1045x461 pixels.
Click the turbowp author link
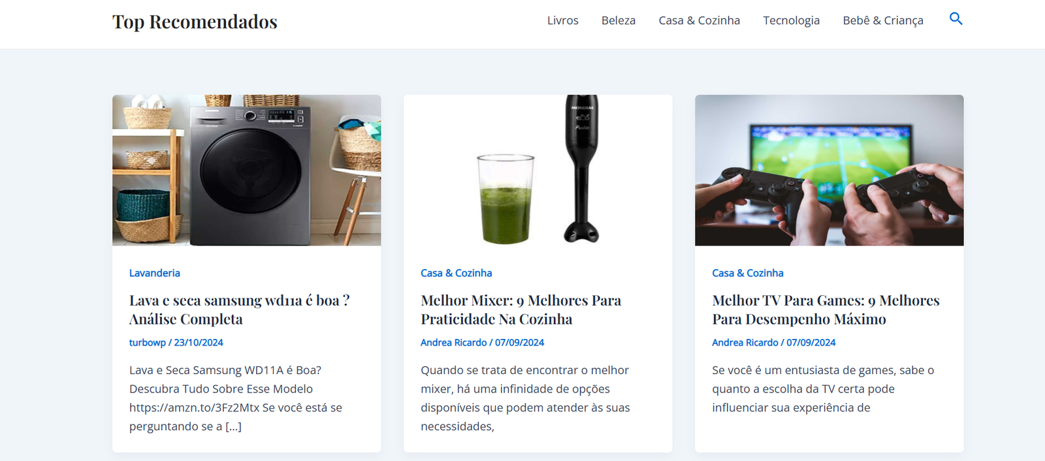click(148, 342)
